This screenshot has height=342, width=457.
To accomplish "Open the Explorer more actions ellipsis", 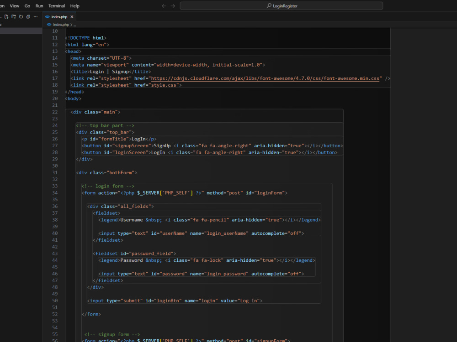I will (x=36, y=17).
